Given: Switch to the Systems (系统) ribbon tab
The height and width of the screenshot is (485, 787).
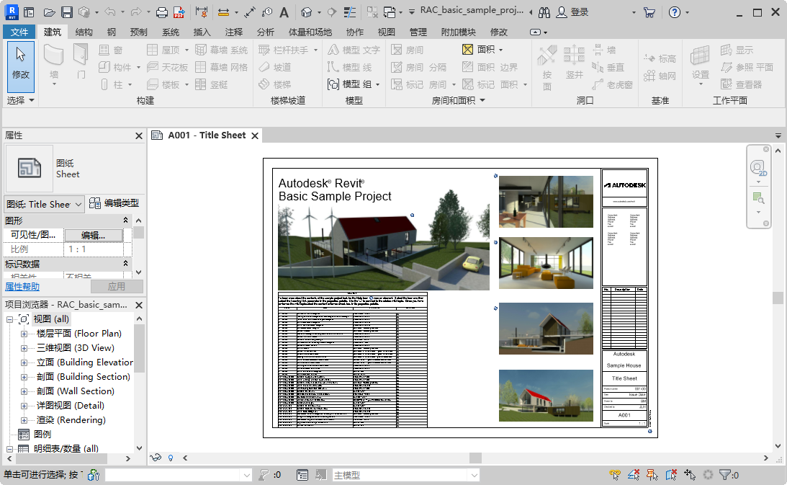Looking at the screenshot, I should [171, 32].
